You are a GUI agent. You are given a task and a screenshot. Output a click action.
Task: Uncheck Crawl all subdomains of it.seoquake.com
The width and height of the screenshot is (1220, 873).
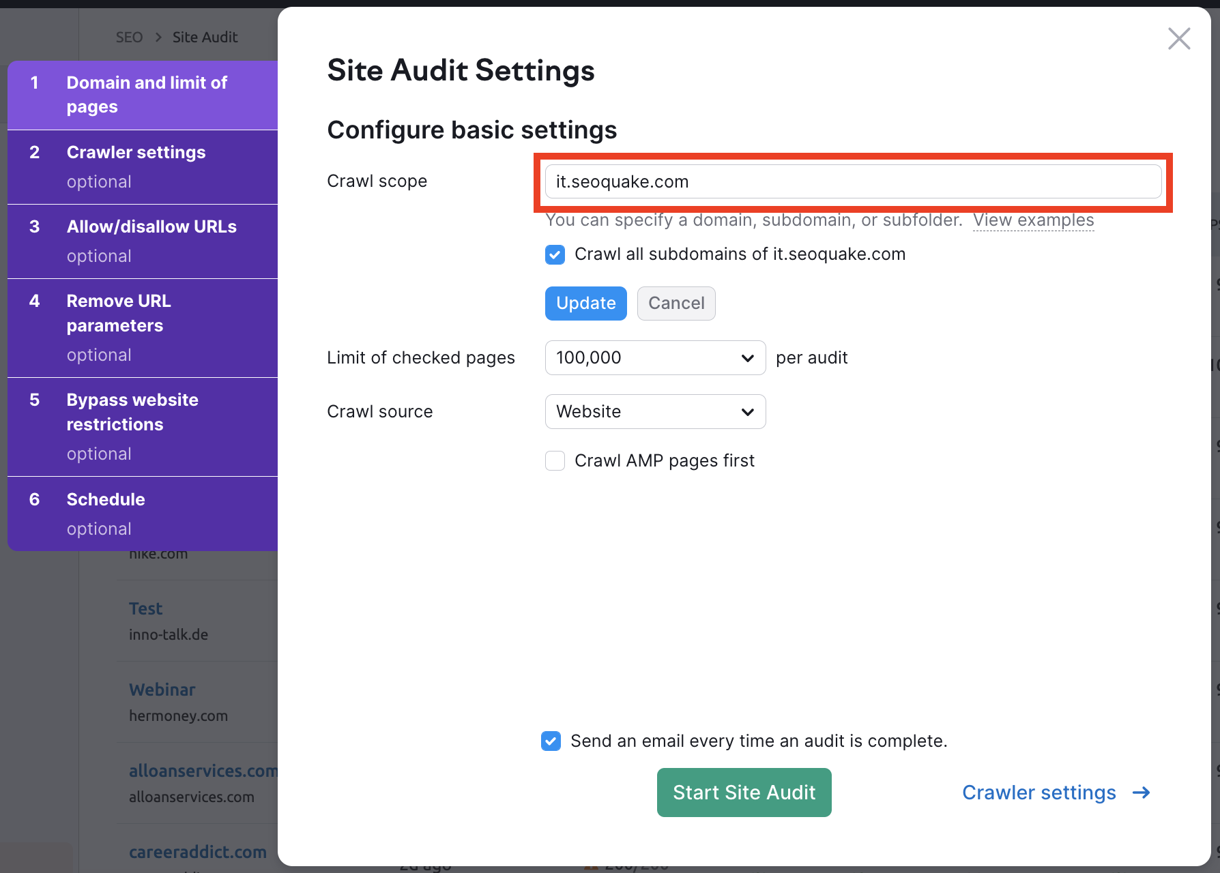point(555,254)
